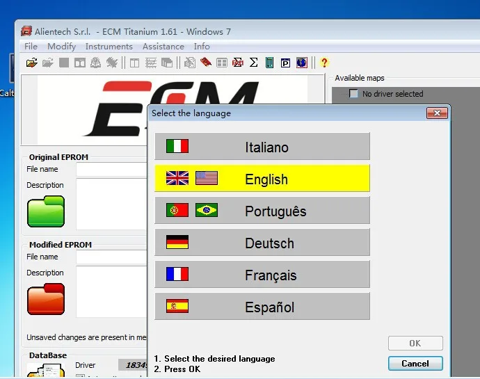Click the greyed chip toolbar icon
This screenshot has width=480, height=379.
112,63
